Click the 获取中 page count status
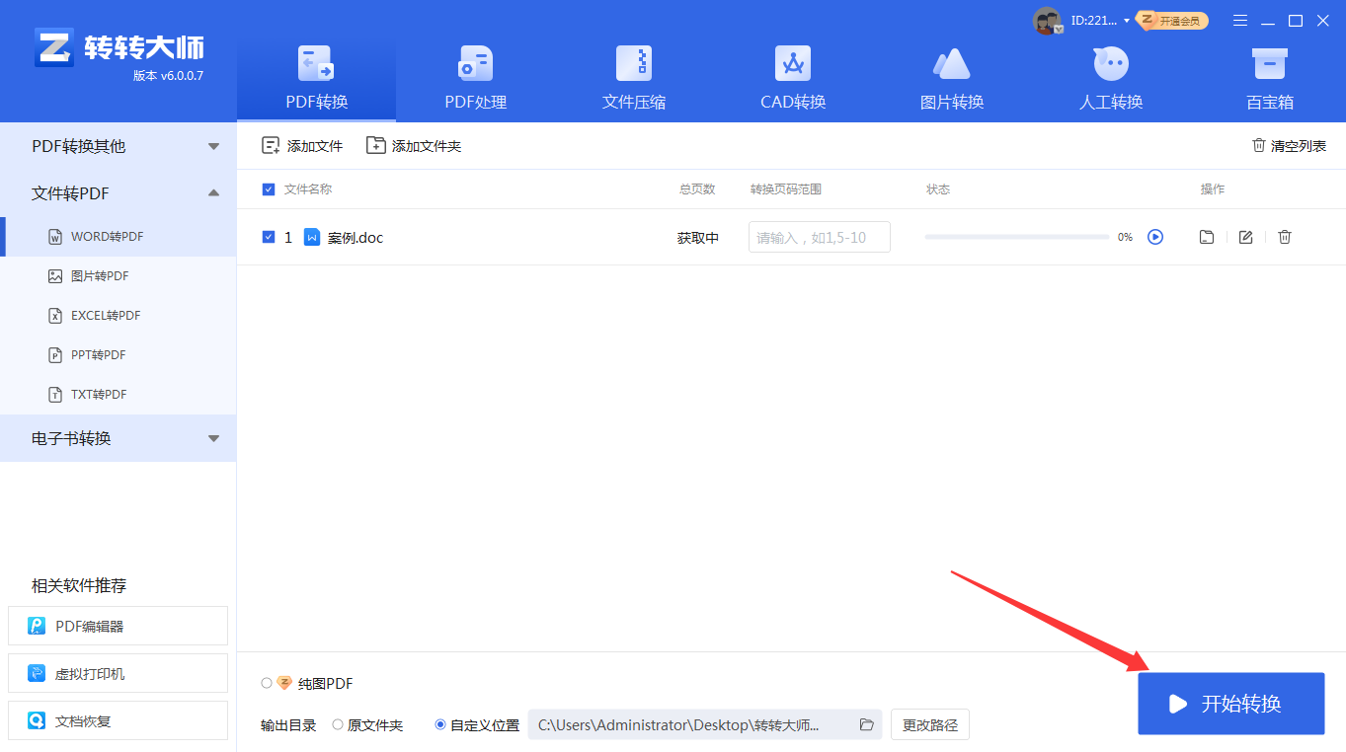Image resolution: width=1346 pixels, height=752 pixels. (x=698, y=238)
